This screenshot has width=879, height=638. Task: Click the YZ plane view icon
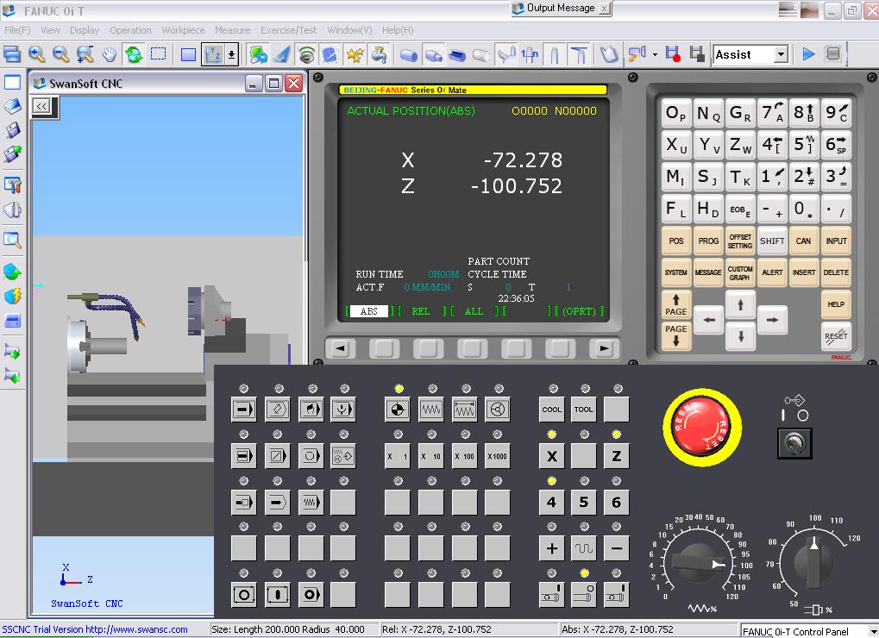point(213,54)
